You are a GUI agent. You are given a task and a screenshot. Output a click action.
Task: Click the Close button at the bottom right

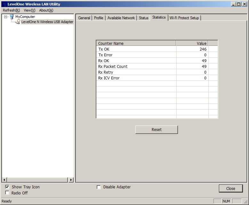click(x=231, y=188)
